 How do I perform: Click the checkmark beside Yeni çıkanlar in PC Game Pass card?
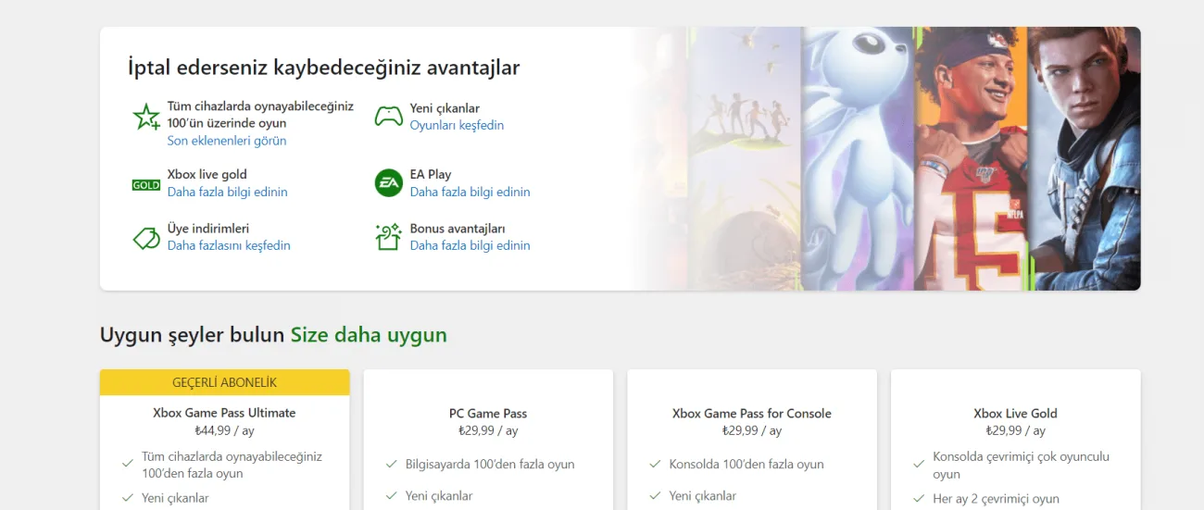pos(391,495)
